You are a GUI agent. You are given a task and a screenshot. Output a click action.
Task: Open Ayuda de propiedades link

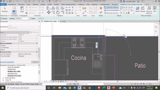pos(7,62)
